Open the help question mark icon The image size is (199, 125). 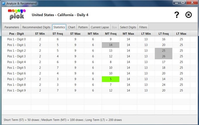pos(177,15)
